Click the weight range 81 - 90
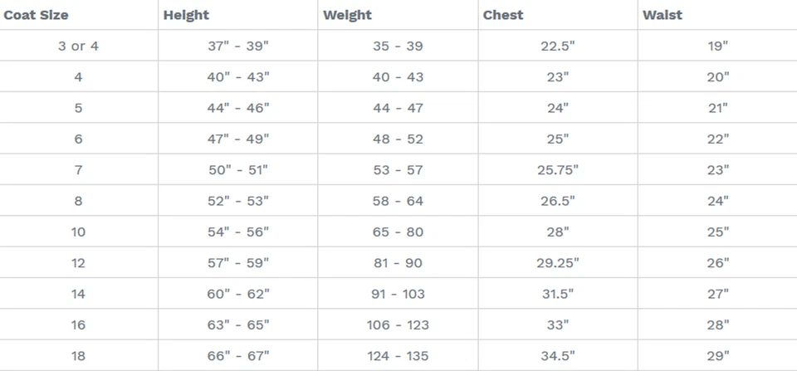The height and width of the screenshot is (371, 797). (x=398, y=262)
